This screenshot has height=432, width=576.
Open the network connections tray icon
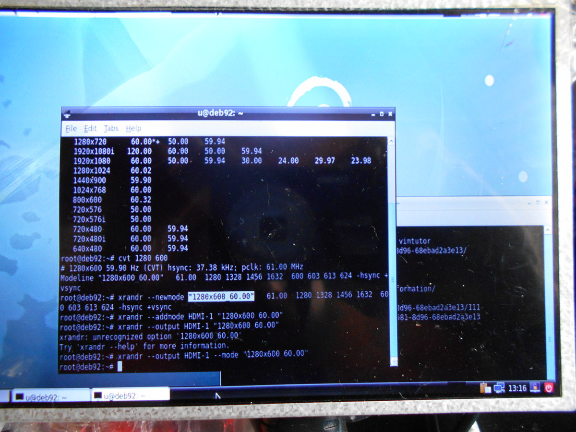coord(499,388)
